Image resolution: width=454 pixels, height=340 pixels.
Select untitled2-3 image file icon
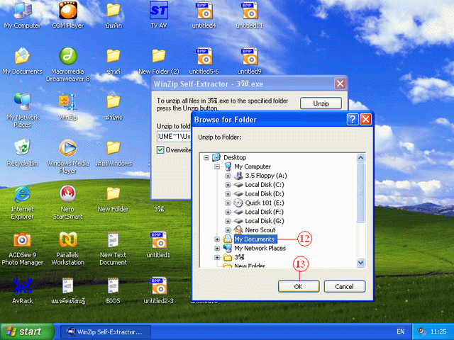point(159,290)
